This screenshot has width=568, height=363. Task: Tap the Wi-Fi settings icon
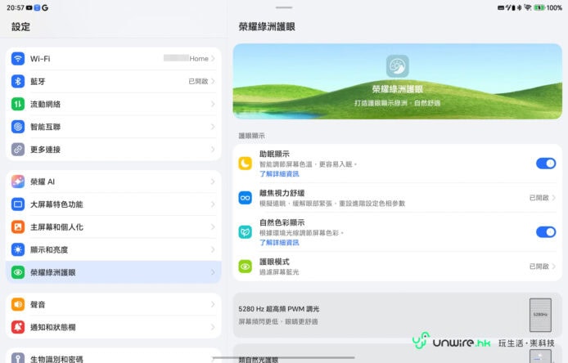(18, 59)
